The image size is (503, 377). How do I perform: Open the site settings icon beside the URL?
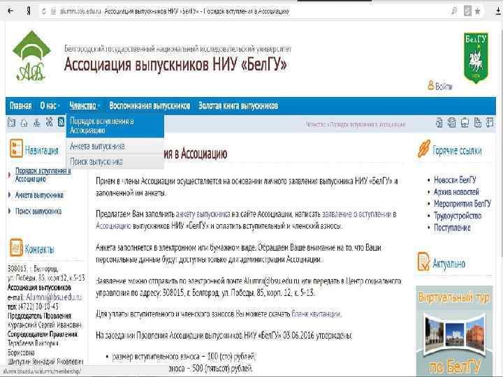click(53, 12)
